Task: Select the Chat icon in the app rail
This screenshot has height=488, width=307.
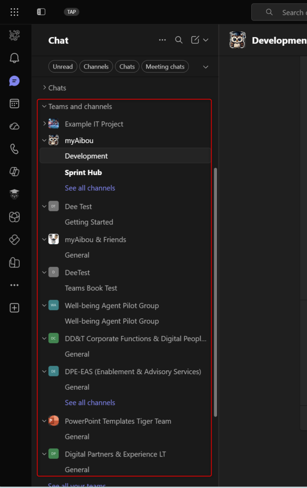Action: pos(14,81)
